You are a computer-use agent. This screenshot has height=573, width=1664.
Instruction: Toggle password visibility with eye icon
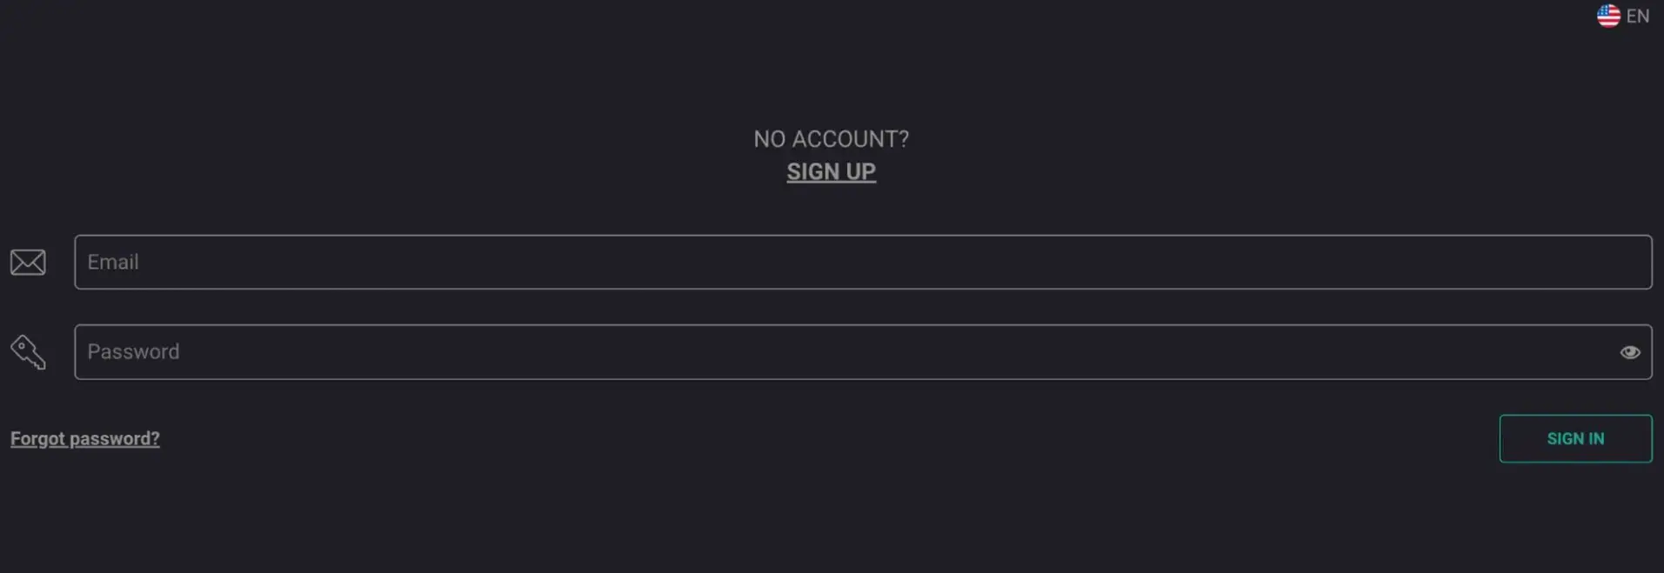1629,352
